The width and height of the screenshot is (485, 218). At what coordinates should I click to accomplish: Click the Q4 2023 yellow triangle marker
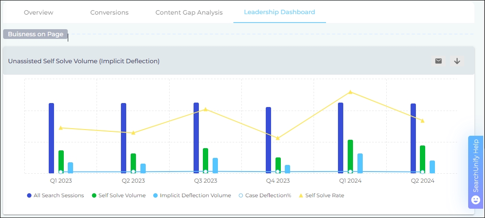coord(278,138)
